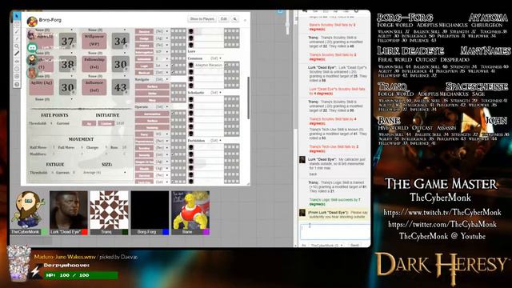Check first Dodge skill rank checkbox
Image resolution: width=512 pixels, height=288 pixels.
click(x=173, y=38)
